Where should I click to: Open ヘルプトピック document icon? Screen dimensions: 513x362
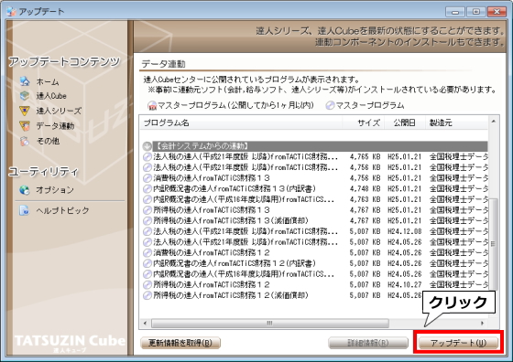click(25, 210)
